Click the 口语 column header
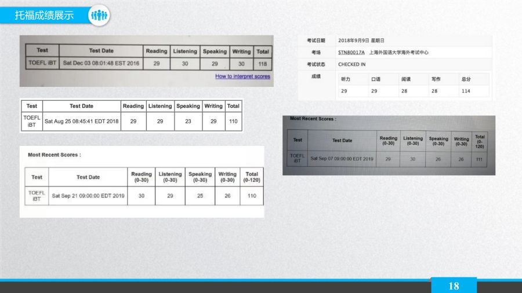The width and height of the screenshot is (522, 293). click(x=375, y=79)
